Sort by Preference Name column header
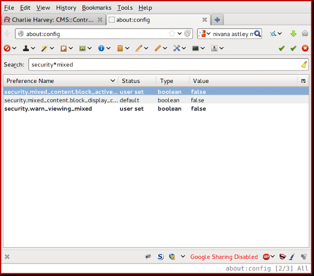Image resolution: width=314 pixels, height=276 pixels. [x=61, y=81]
